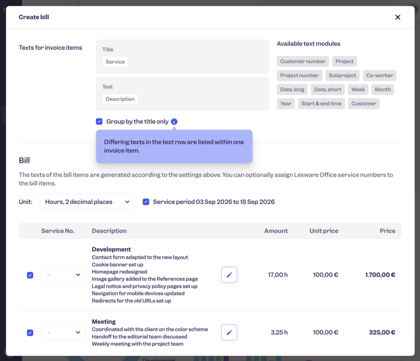Deselect the Meeting row checkbox
Image resolution: width=420 pixels, height=361 pixels.
tap(30, 333)
